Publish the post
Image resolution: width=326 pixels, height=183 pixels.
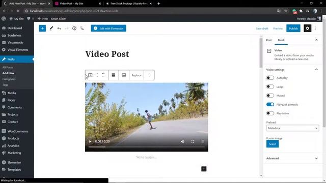click(293, 28)
